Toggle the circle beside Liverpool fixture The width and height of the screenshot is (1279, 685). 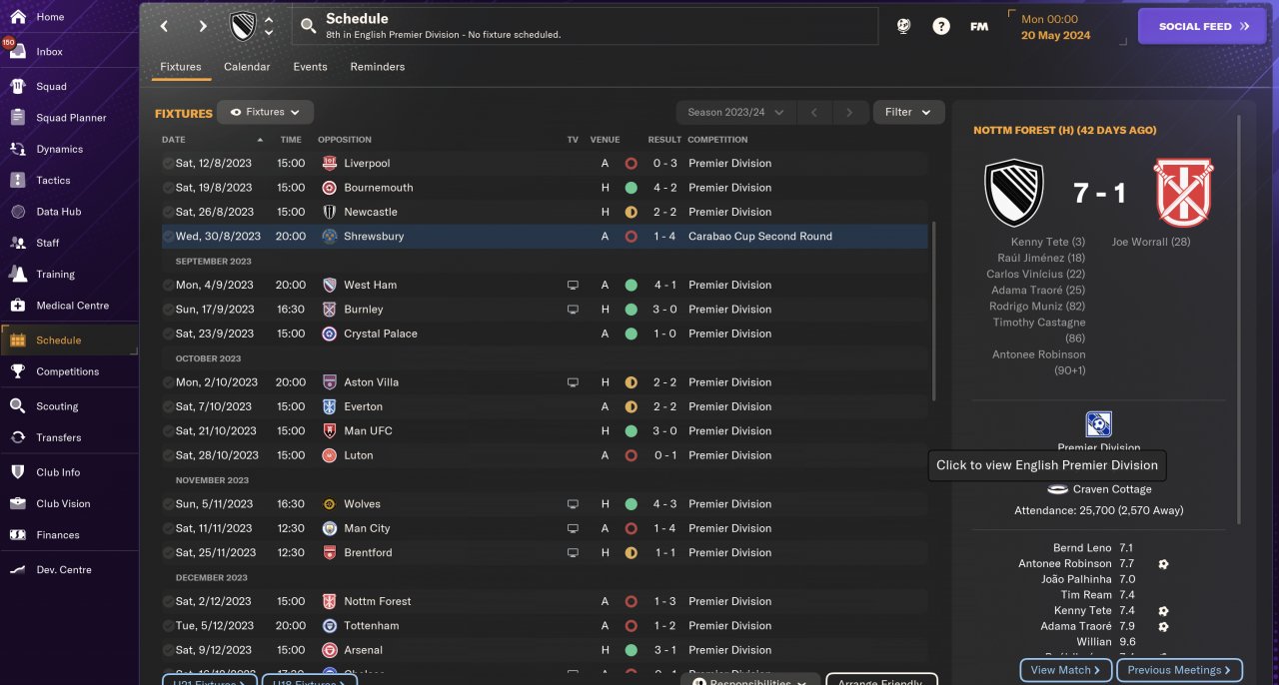point(168,163)
